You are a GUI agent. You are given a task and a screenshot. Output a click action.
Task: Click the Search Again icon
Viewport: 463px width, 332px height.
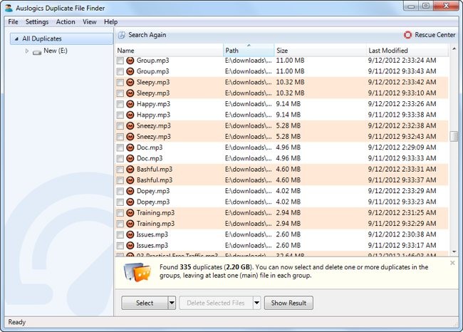click(x=121, y=35)
